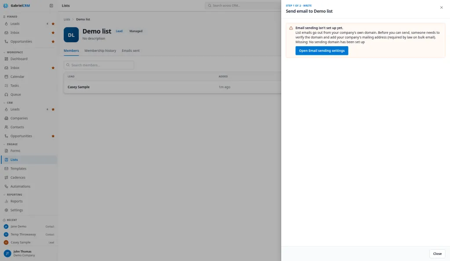Click the search magnifier icon in top bar

click(x=210, y=5)
